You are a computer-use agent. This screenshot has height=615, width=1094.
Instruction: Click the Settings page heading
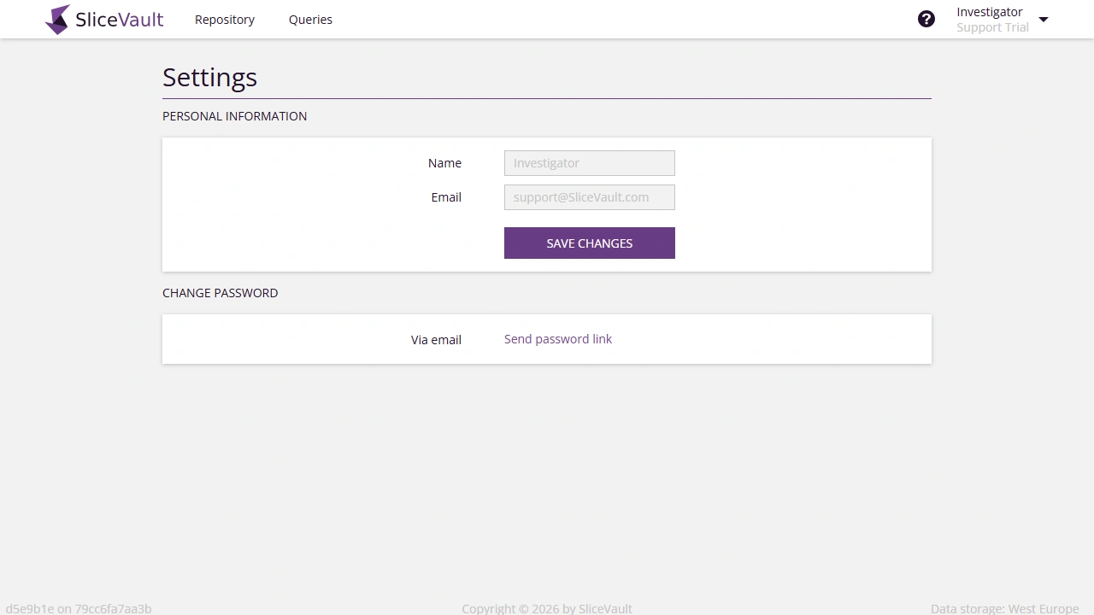(x=209, y=77)
